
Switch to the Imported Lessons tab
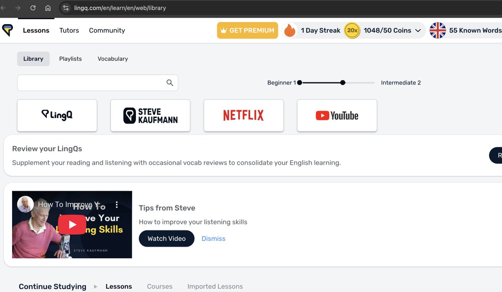click(x=215, y=287)
